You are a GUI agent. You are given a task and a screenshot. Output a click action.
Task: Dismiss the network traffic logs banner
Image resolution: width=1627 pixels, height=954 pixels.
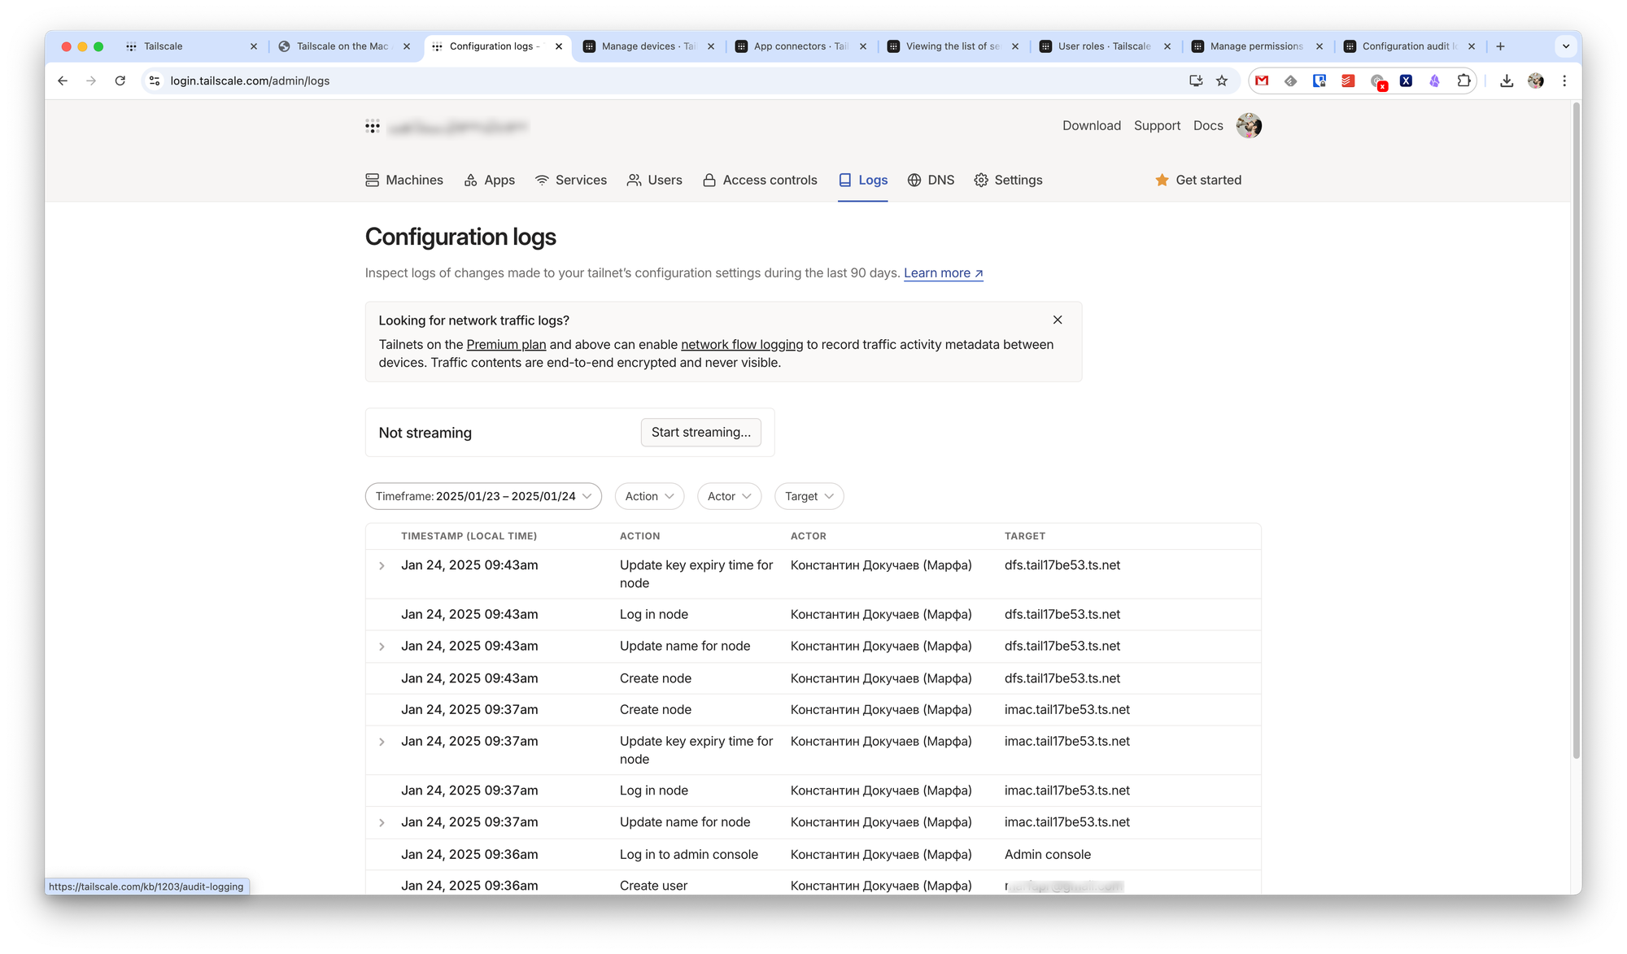1058,320
